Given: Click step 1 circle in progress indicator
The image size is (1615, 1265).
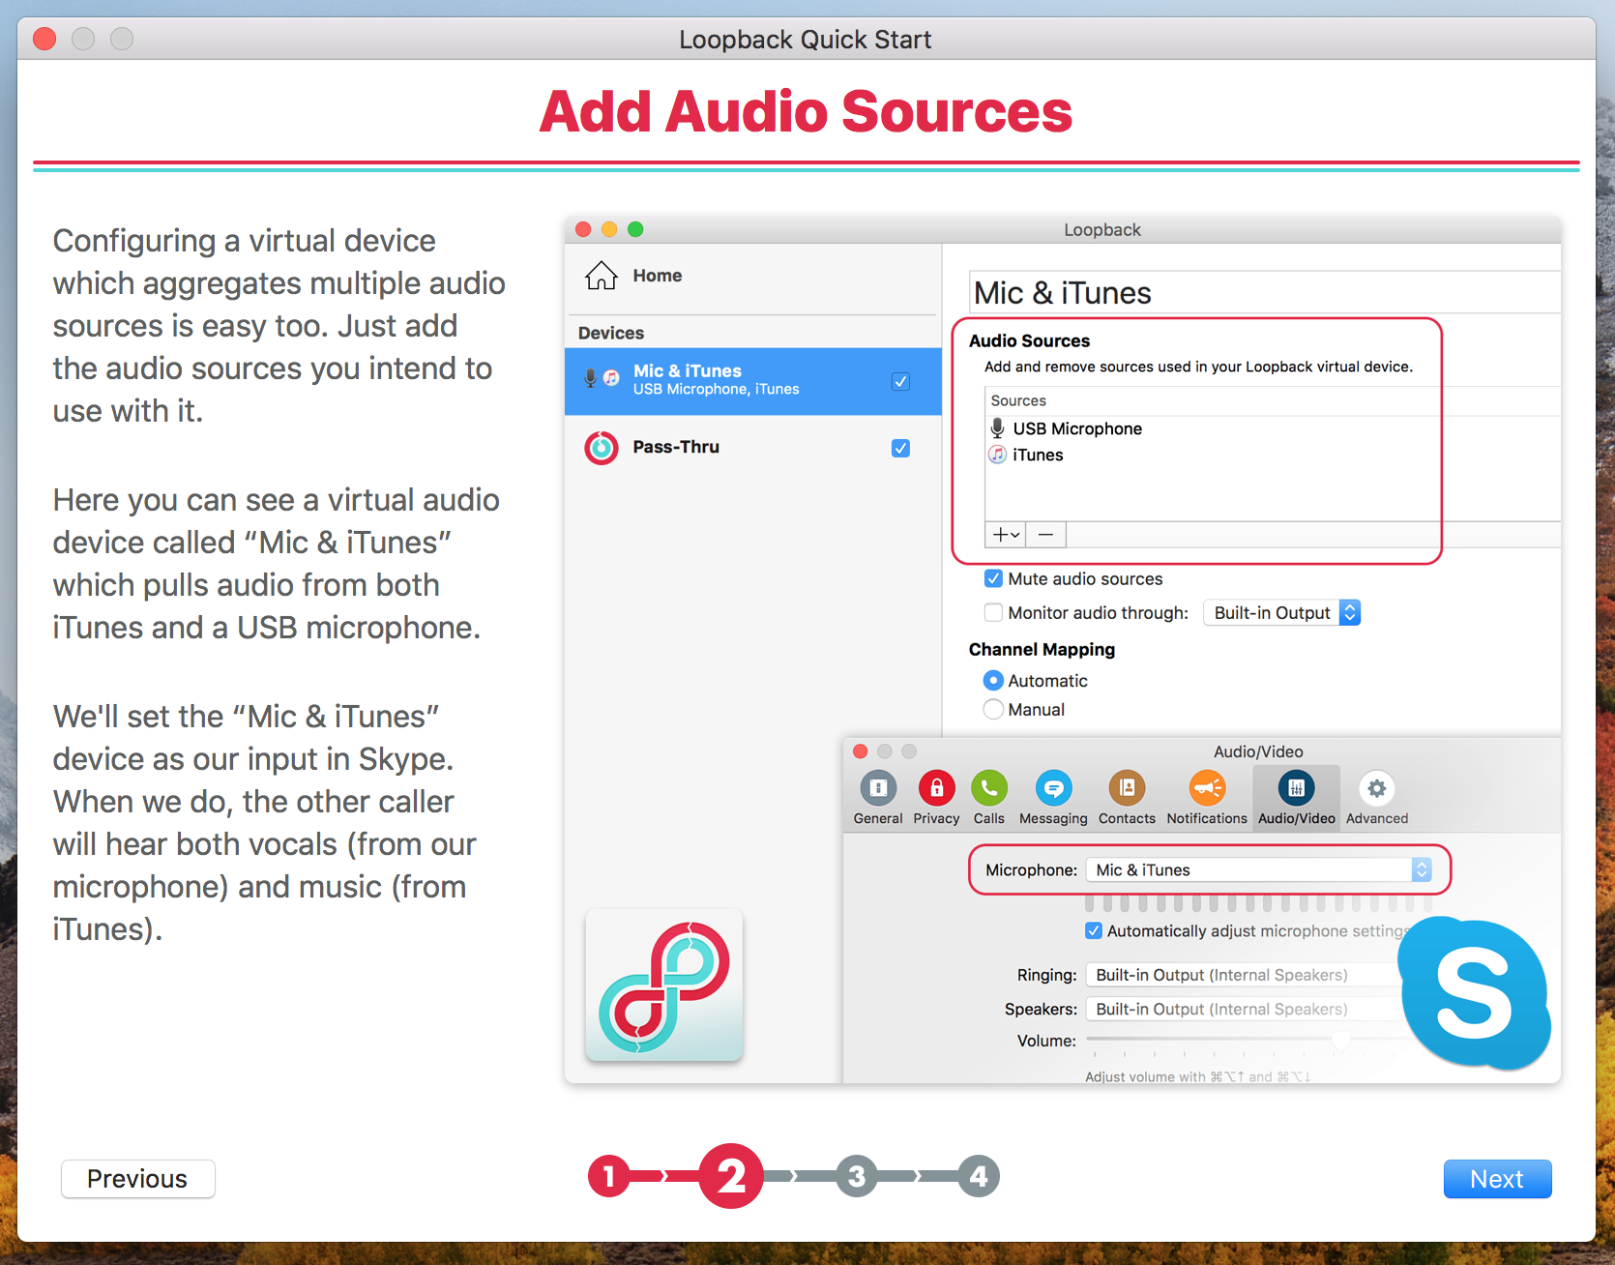Looking at the screenshot, I should (x=609, y=1176).
